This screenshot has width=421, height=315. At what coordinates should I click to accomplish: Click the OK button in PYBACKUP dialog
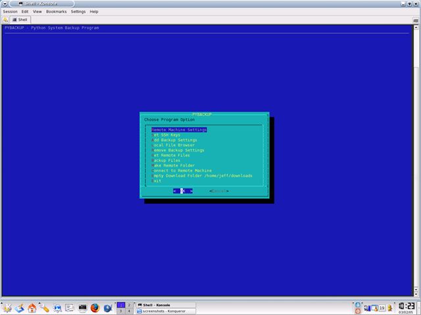[183, 191]
